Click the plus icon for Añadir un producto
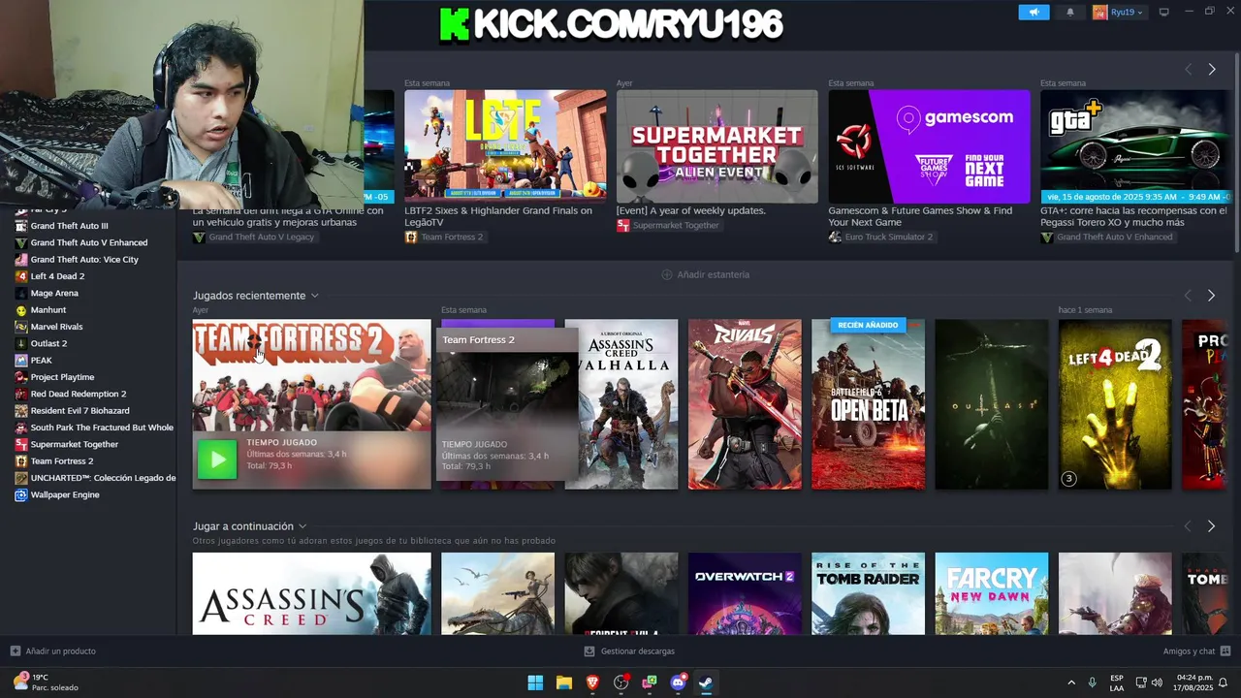 [15, 650]
